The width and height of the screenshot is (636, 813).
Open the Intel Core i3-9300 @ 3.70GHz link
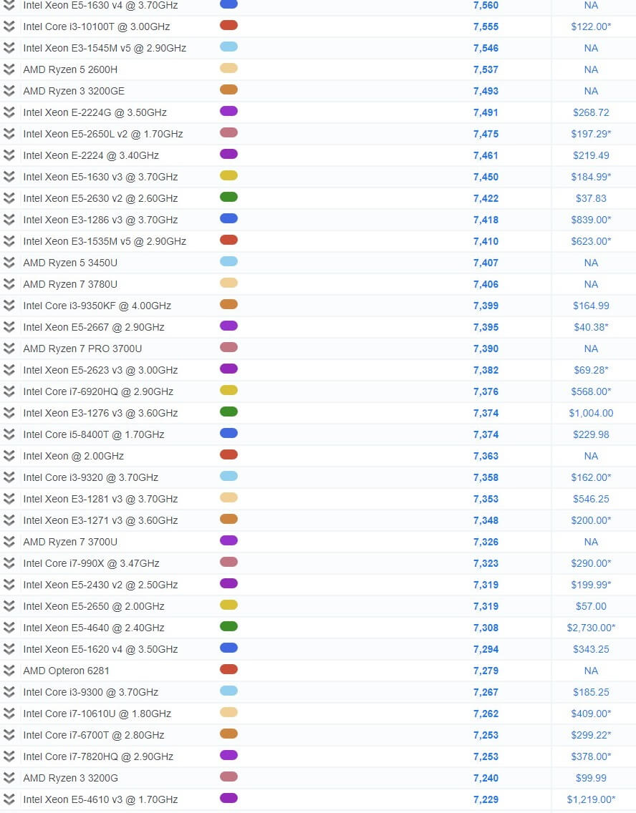pyautogui.click(x=90, y=692)
